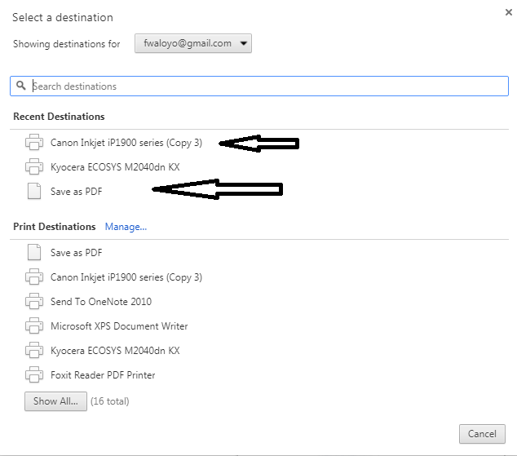517x456 pixels.
Task: Click the printer icon beside Microsoft XPS Document Writer
Action: [34, 326]
